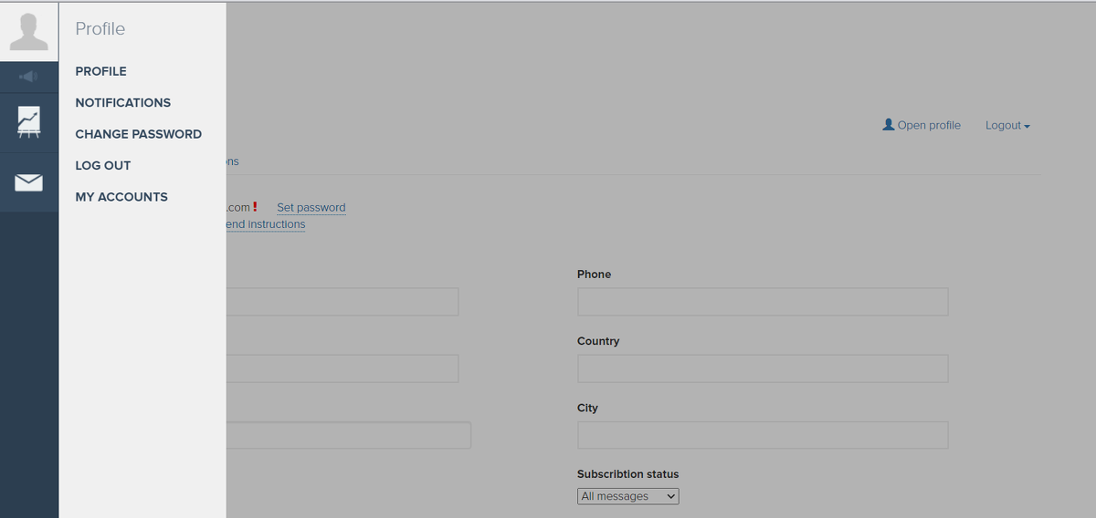Viewport: 1096px width, 518px height.
Task: Select PROFILE in the flyout menu
Action: 100,71
